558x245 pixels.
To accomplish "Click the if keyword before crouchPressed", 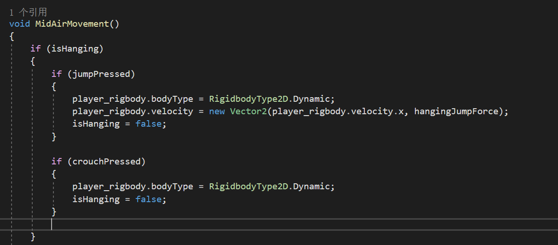I will [x=57, y=162].
